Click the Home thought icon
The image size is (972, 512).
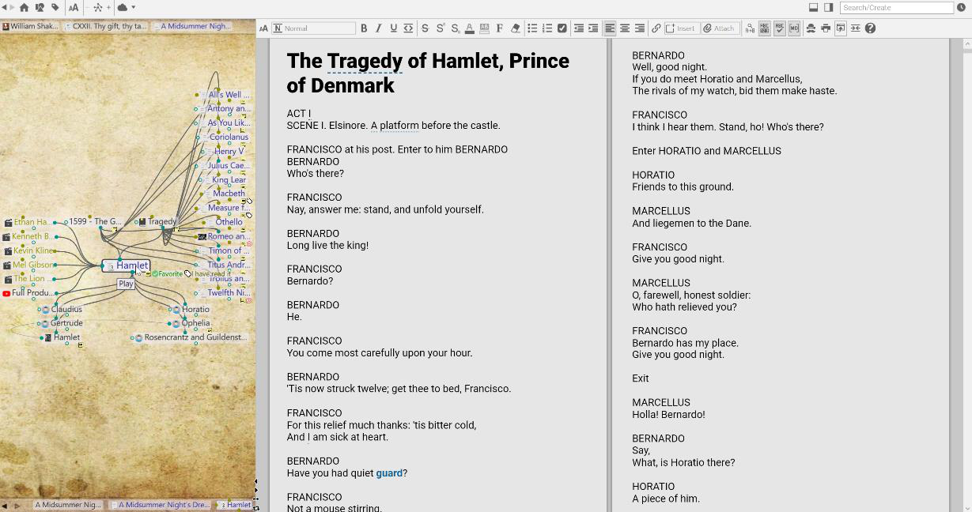click(x=24, y=7)
